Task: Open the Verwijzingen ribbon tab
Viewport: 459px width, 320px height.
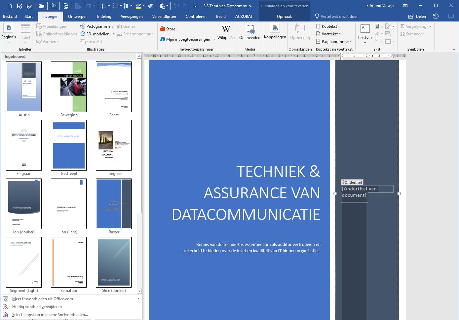Action: (x=132, y=17)
